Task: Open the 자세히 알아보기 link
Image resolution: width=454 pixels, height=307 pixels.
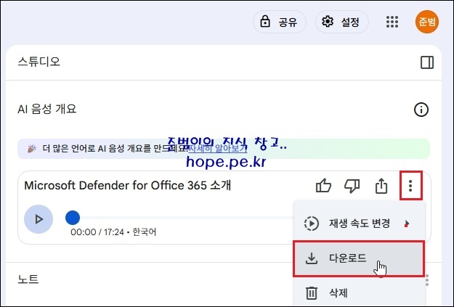Action: click(x=218, y=149)
